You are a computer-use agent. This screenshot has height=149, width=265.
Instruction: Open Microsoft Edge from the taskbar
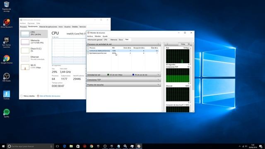tap(65, 146)
